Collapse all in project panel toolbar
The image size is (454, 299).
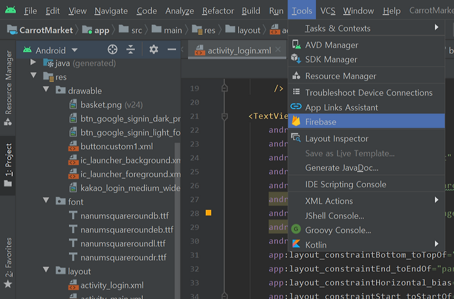coord(131,50)
